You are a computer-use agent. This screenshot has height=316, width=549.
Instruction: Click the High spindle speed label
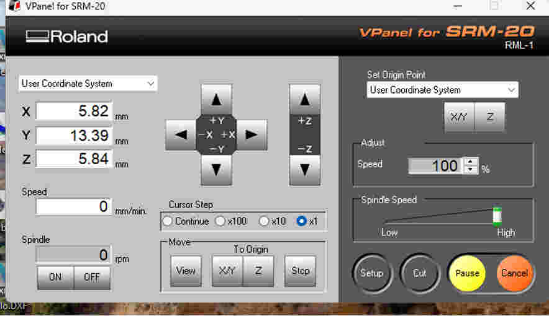point(506,232)
